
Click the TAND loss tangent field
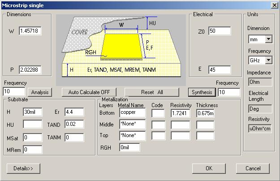coord(74,124)
